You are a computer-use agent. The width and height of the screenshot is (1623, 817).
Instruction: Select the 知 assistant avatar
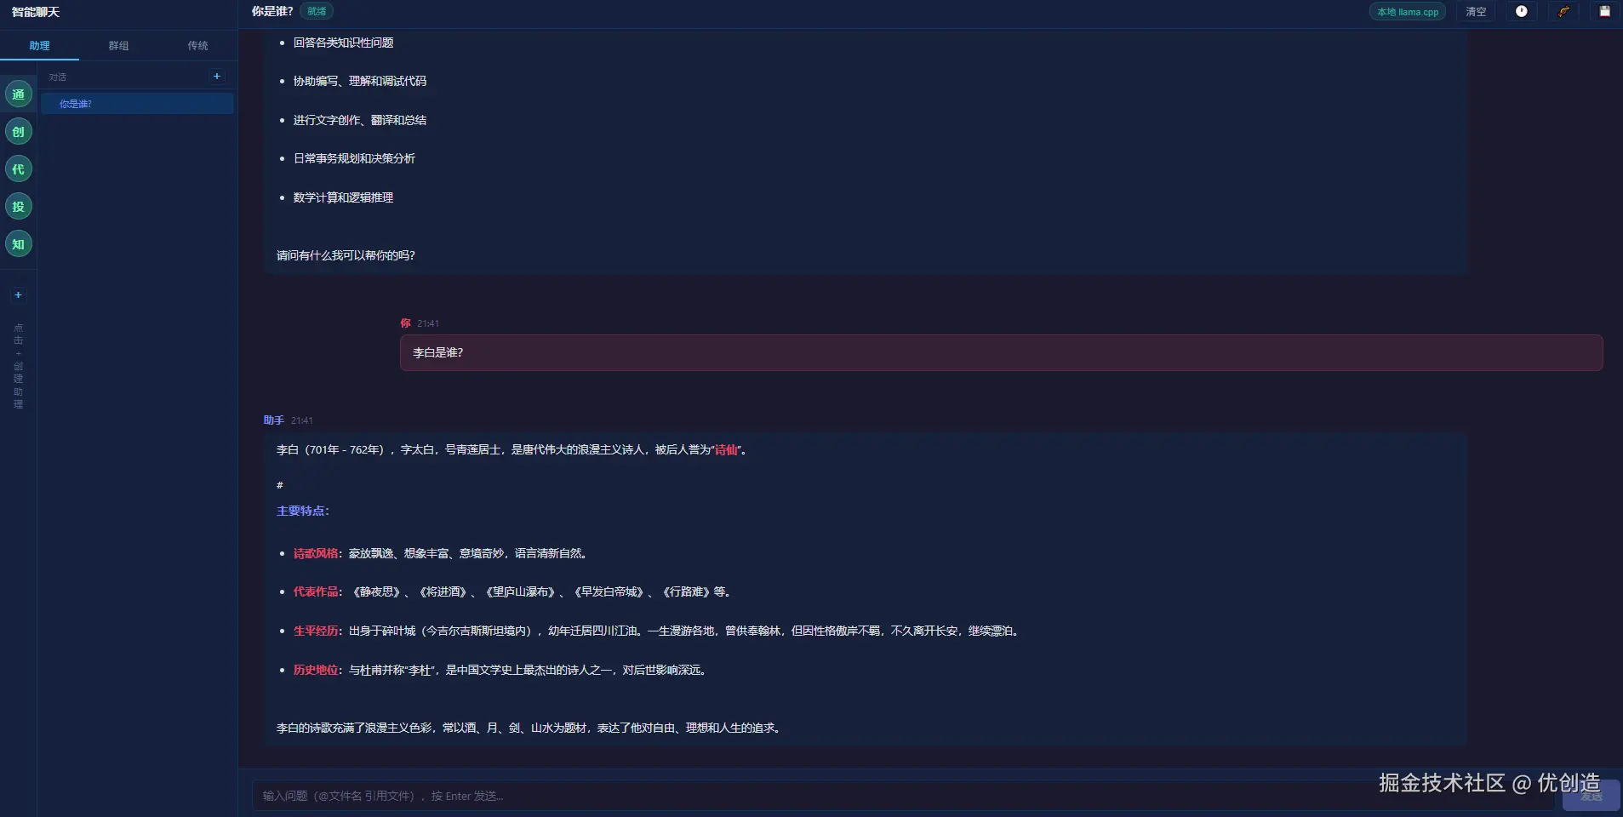coord(18,244)
